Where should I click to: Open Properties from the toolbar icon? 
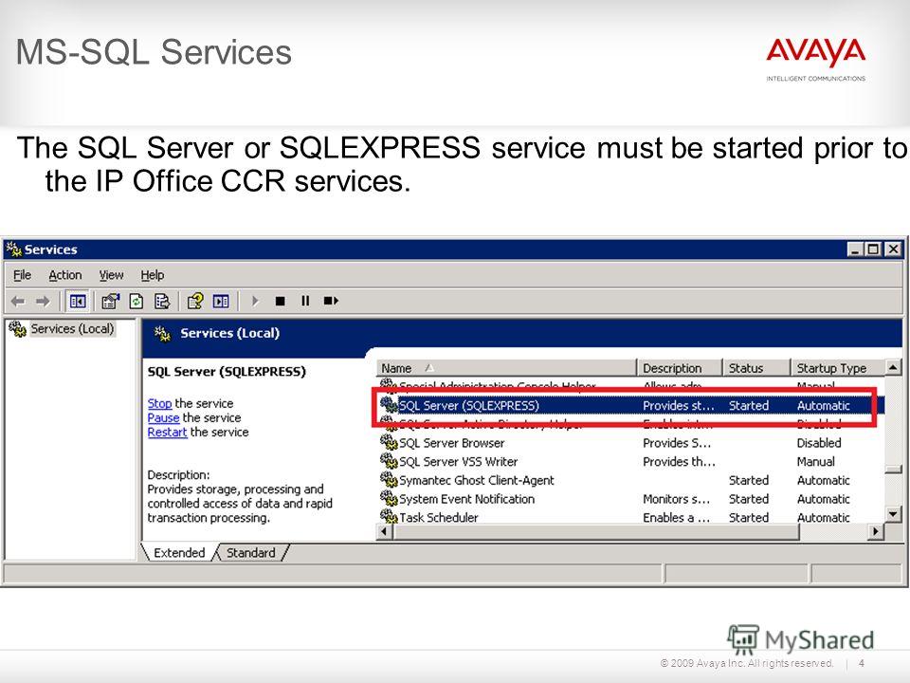pos(110,301)
